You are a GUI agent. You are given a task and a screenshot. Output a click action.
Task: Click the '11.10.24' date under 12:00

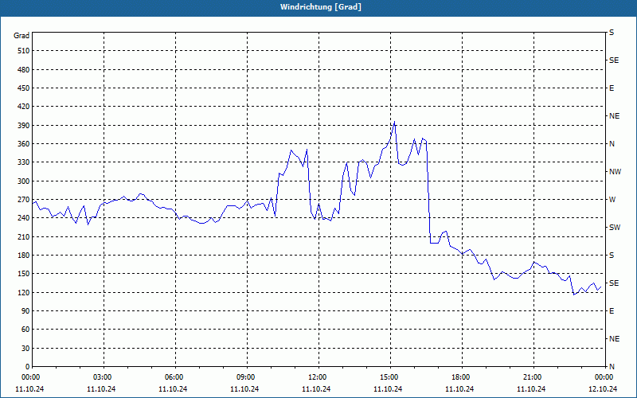[x=316, y=389]
